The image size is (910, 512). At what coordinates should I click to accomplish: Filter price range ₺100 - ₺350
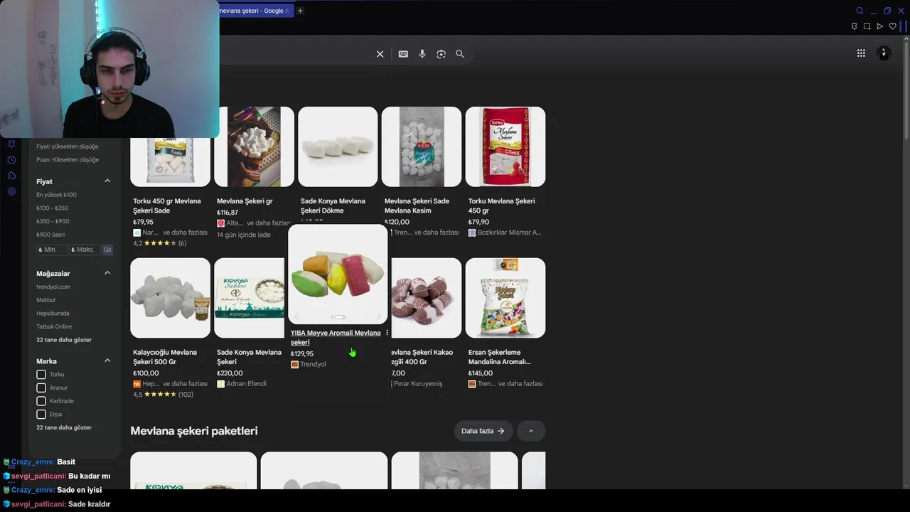(52, 208)
